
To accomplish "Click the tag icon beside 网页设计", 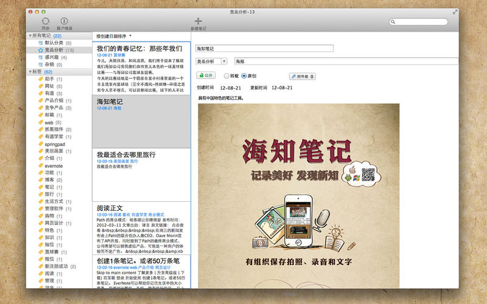I will [x=40, y=223].
